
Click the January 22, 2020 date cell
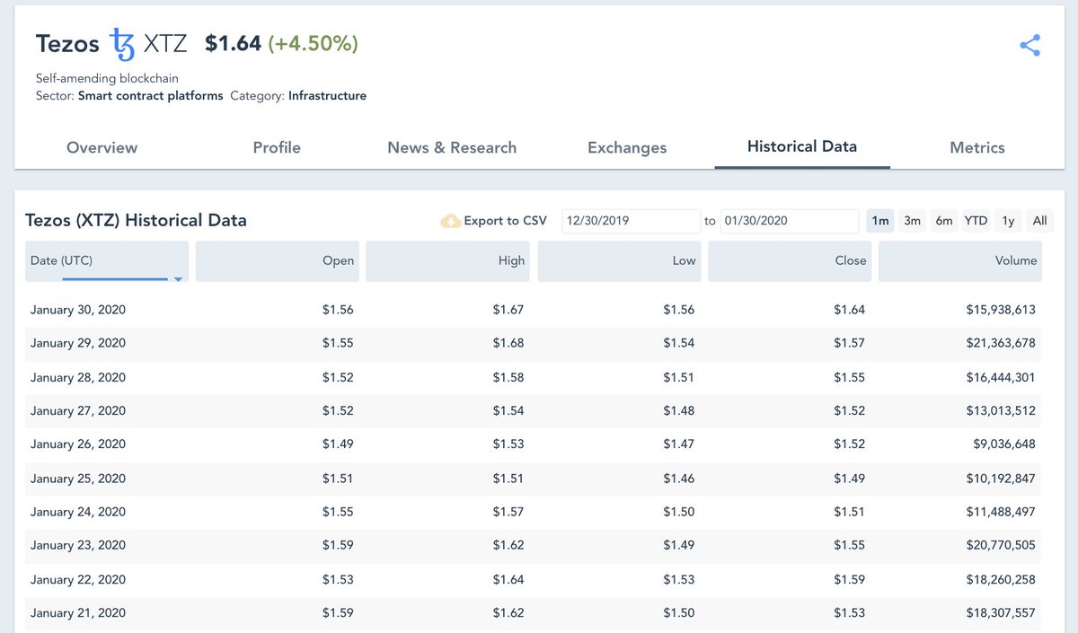(x=78, y=579)
